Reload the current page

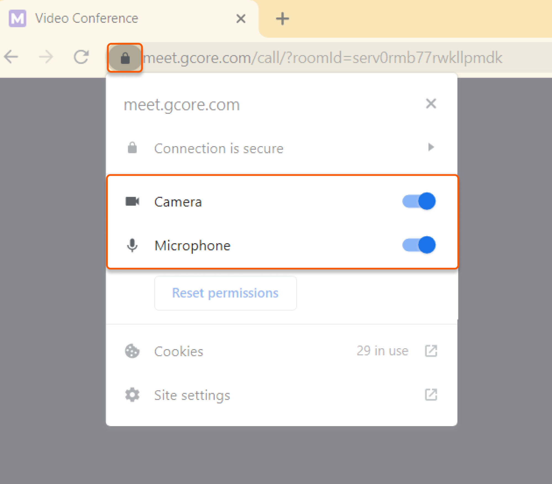pyautogui.click(x=82, y=57)
